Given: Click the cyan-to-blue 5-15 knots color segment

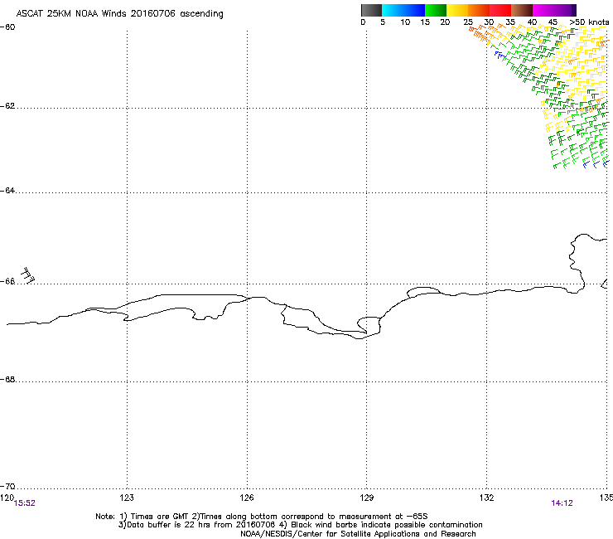Looking at the screenshot, I should 403,10.
